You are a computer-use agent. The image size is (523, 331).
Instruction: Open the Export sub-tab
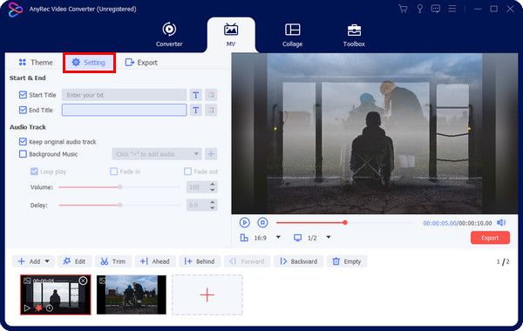[x=140, y=63]
